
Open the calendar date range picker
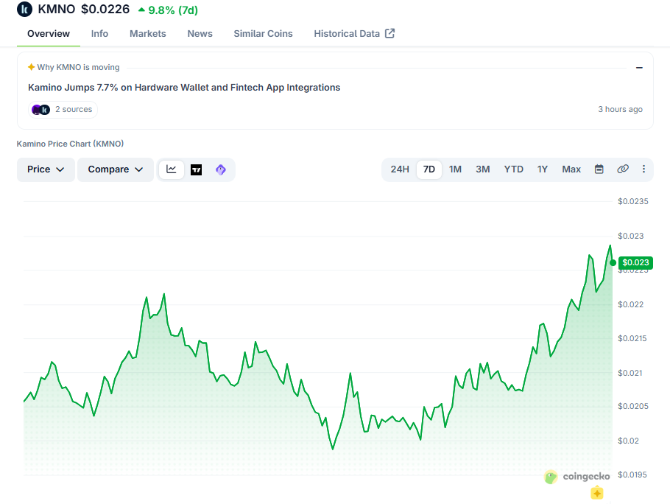599,169
